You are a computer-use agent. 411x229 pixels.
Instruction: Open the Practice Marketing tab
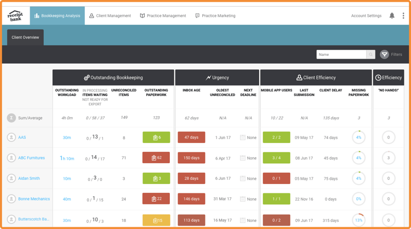pos(215,16)
